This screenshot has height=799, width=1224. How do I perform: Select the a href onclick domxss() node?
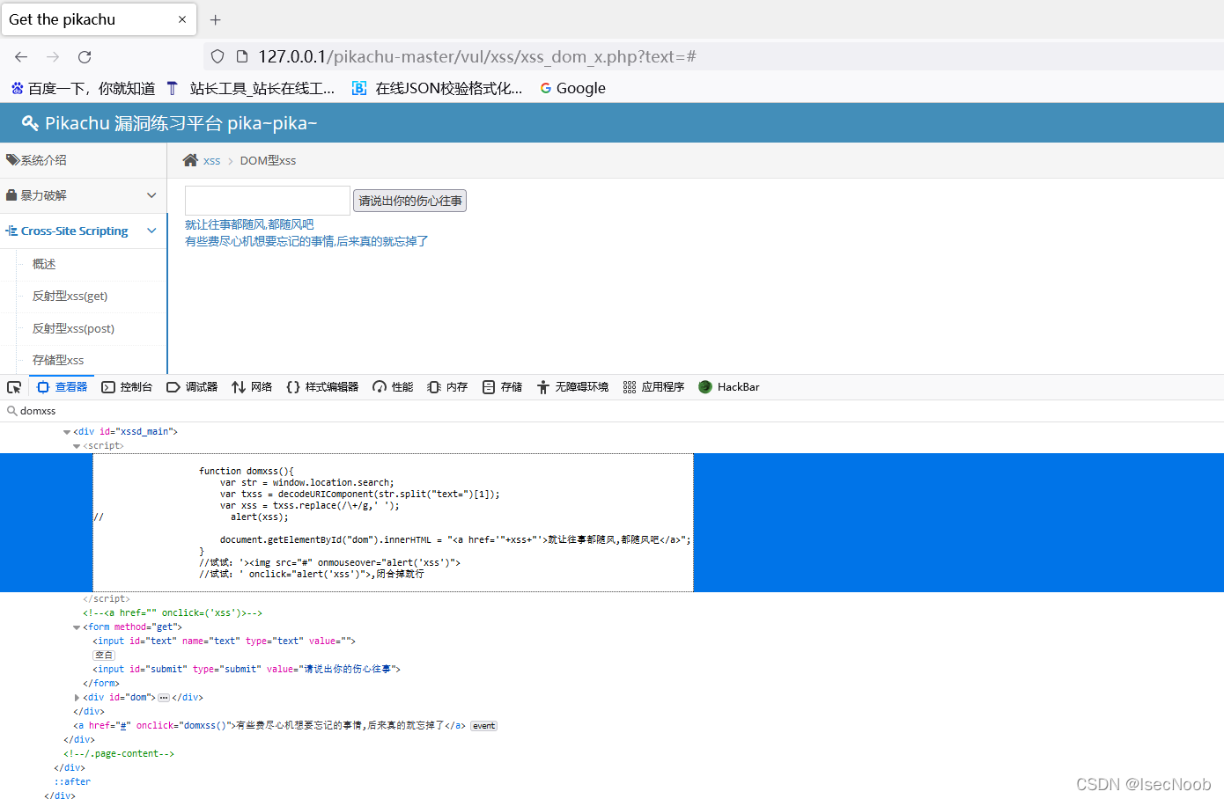(x=269, y=726)
